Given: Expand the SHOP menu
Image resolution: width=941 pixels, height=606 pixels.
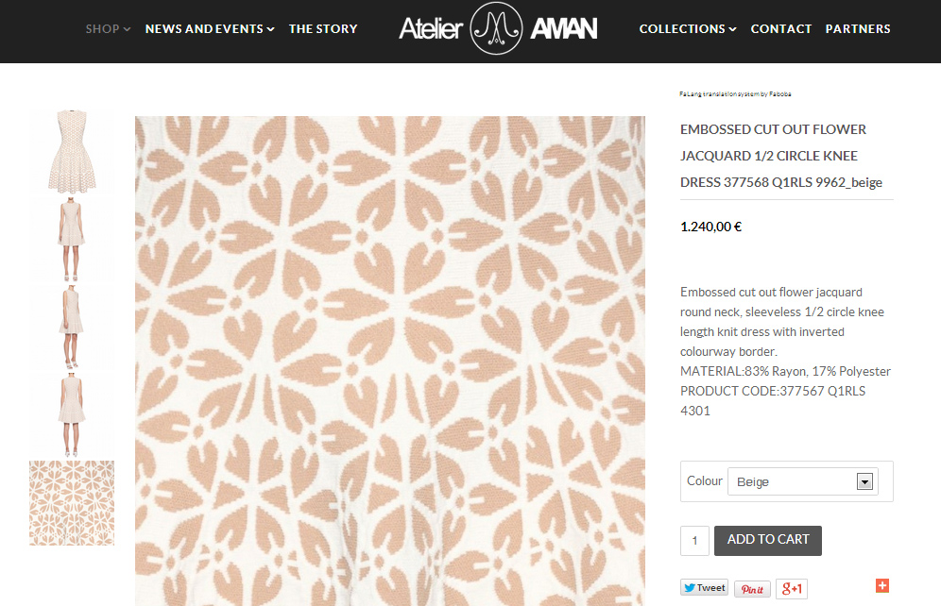Looking at the screenshot, I should [x=108, y=28].
